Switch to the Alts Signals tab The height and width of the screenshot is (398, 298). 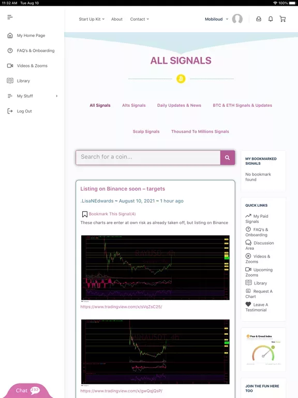point(134,105)
